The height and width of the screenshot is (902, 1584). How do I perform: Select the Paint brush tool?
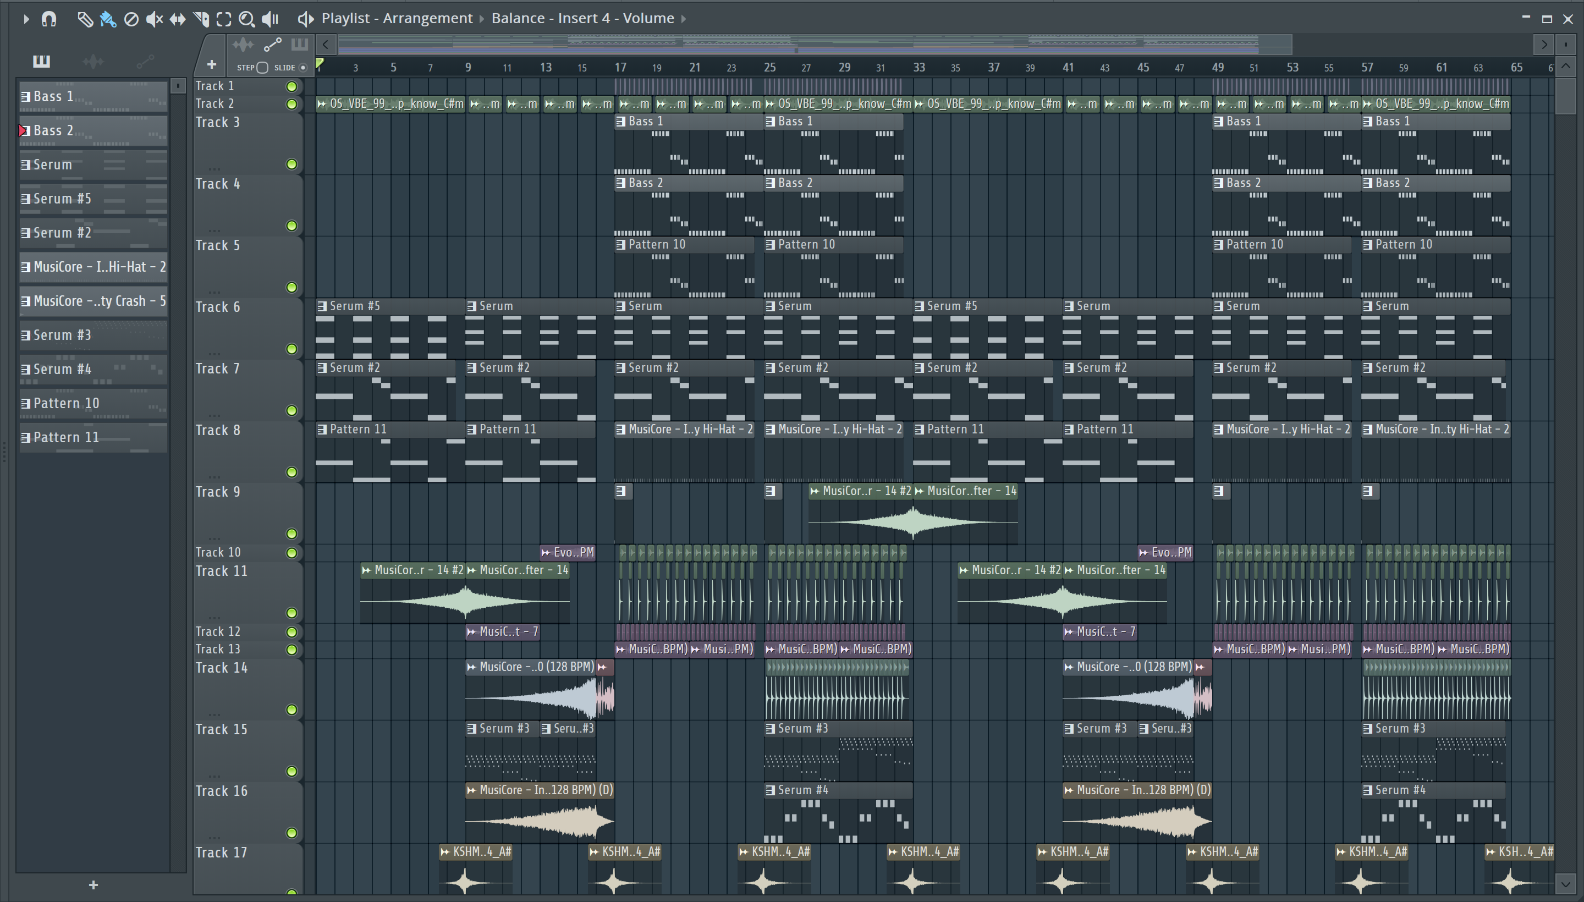click(108, 19)
